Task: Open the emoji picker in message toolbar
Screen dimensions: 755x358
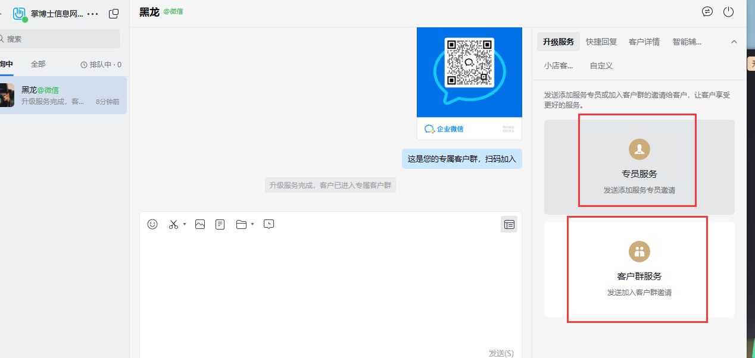Action: (152, 224)
